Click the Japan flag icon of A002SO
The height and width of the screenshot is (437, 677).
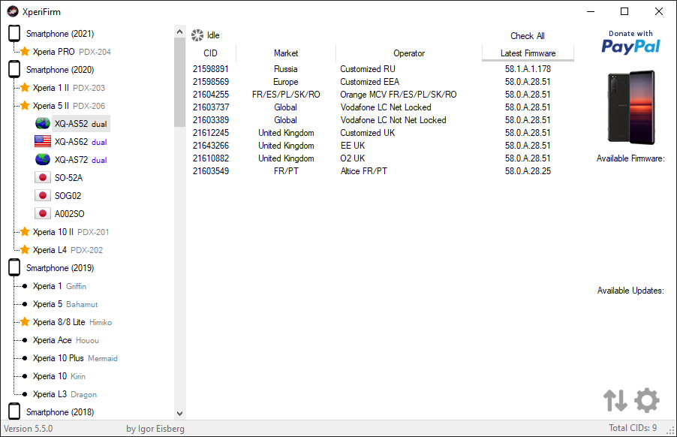point(42,214)
